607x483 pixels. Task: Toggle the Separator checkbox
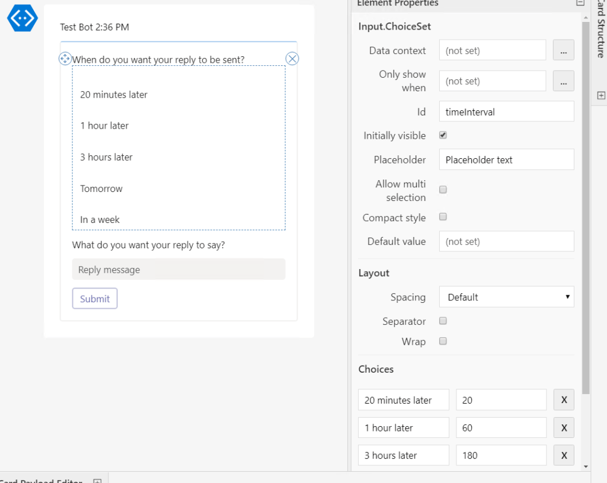click(x=443, y=321)
